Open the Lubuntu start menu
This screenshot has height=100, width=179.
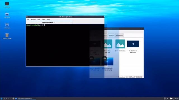(x=1, y=99)
